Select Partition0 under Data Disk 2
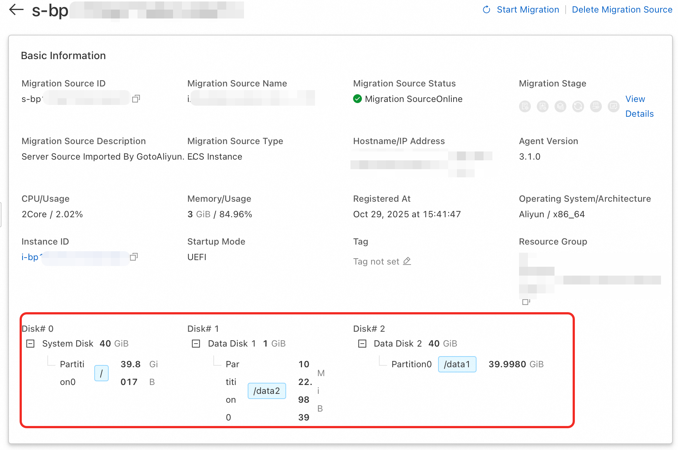Image resolution: width=678 pixels, height=450 pixels. pyautogui.click(x=411, y=364)
